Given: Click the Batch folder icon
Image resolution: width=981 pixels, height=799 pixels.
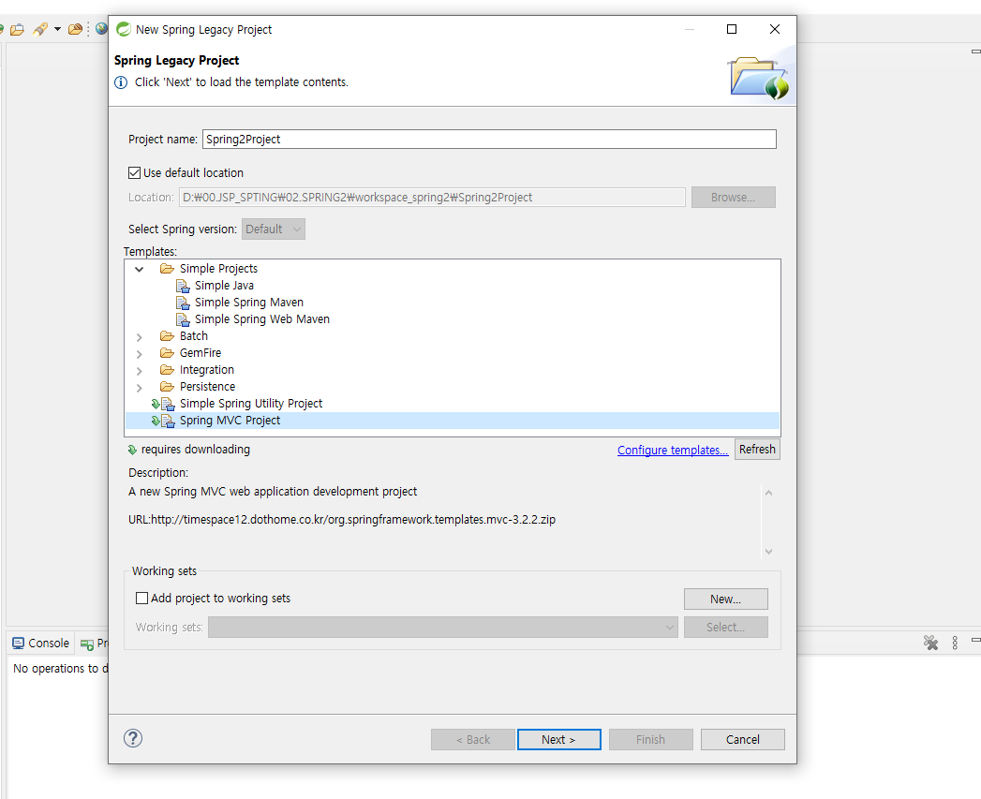Looking at the screenshot, I should click(x=167, y=336).
